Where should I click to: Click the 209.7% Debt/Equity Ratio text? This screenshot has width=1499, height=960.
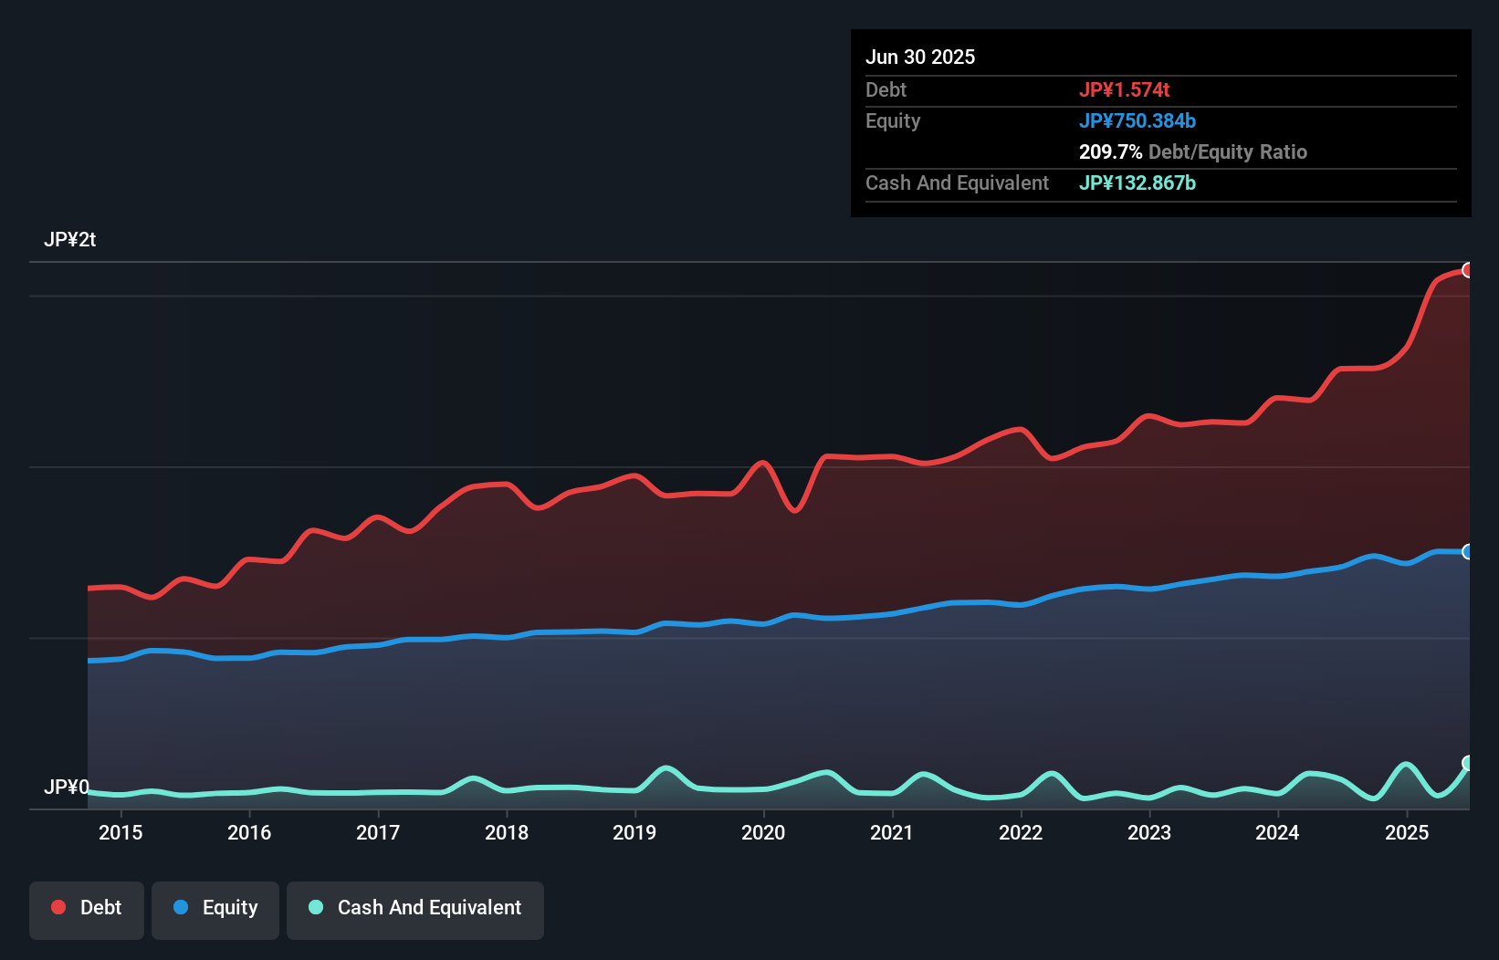[x=1192, y=151]
